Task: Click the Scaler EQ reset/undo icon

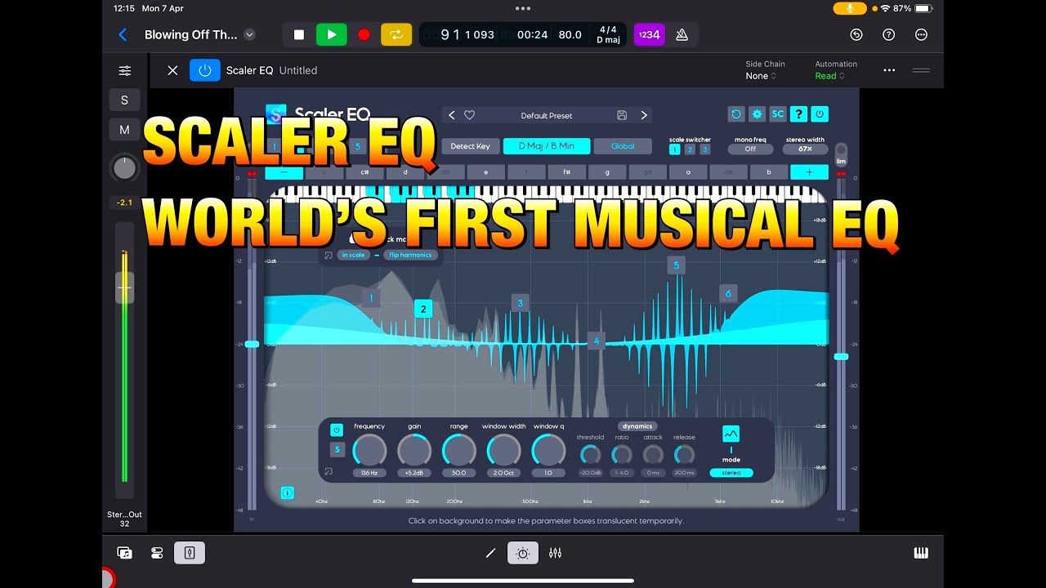Action: pos(736,114)
